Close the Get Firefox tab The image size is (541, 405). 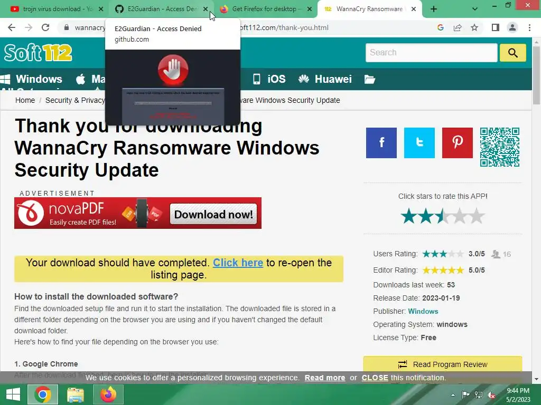(x=310, y=9)
